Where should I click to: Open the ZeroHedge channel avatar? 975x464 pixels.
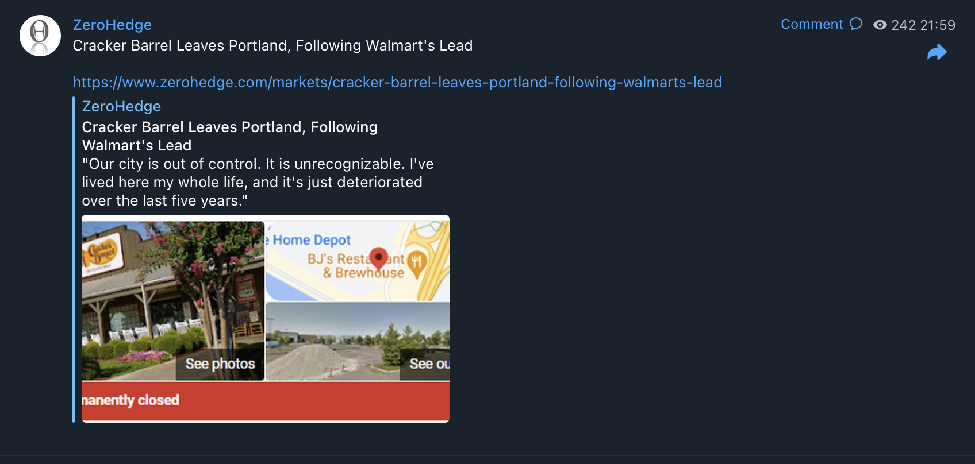(40, 36)
